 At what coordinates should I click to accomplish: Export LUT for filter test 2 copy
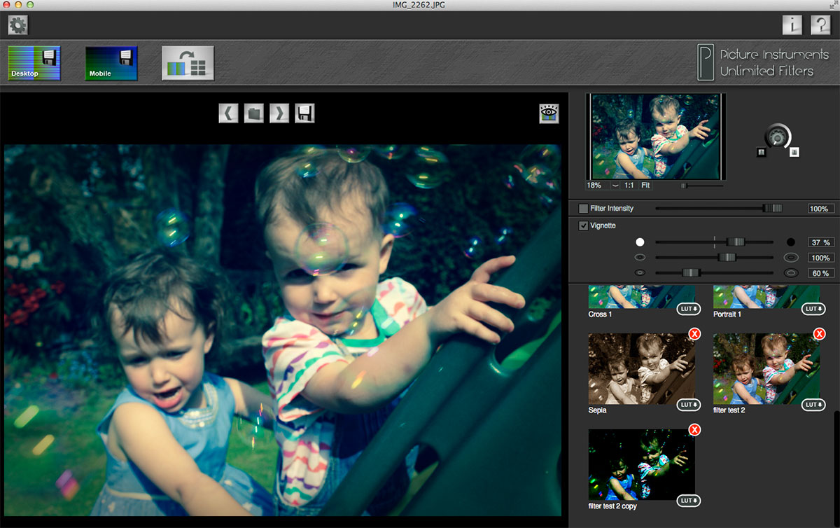[x=689, y=500]
